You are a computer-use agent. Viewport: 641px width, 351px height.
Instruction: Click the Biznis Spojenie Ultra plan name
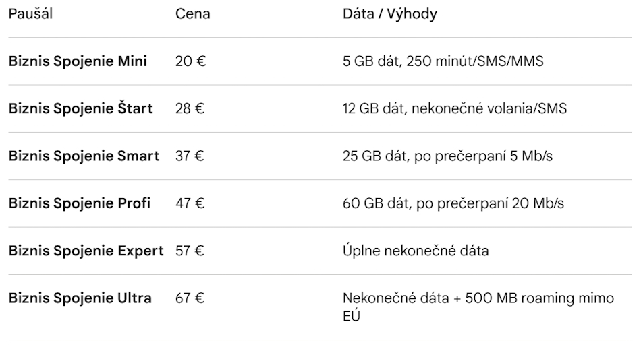click(x=80, y=298)
